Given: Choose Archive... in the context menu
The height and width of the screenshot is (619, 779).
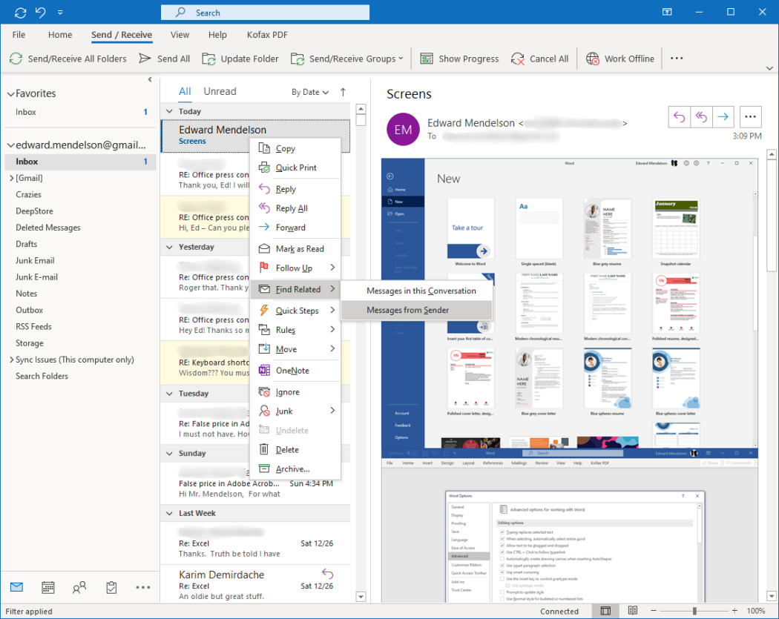Looking at the screenshot, I should (295, 469).
